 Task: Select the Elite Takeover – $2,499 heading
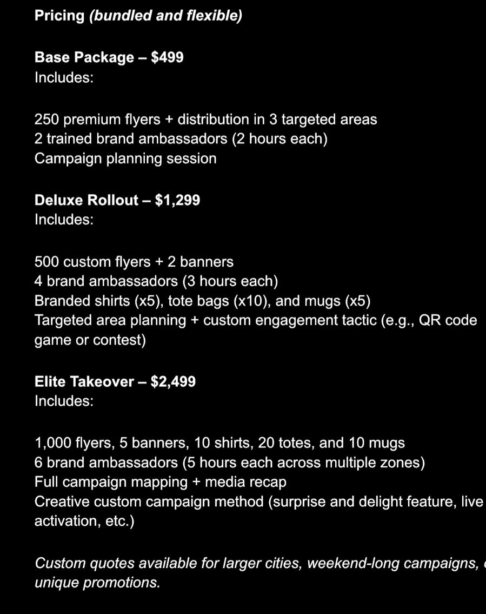(x=115, y=382)
